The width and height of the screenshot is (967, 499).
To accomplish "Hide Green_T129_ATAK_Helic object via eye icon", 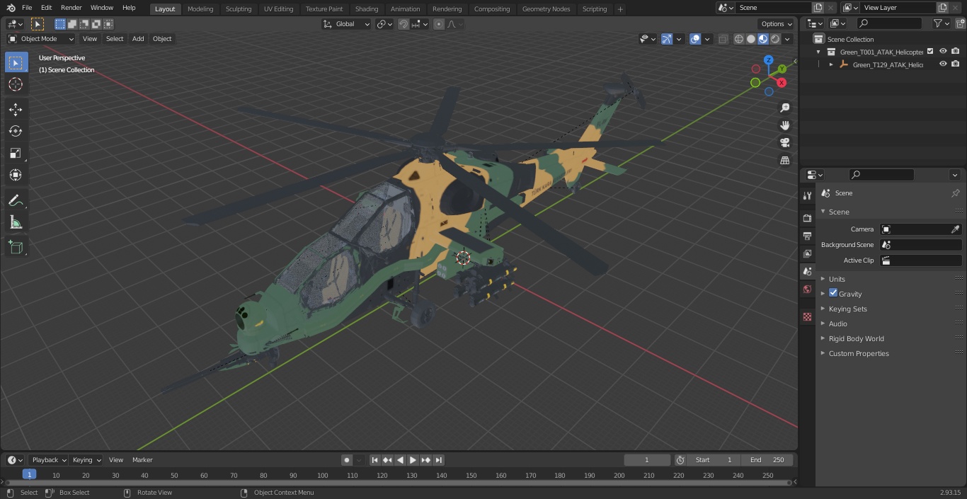I will 943,64.
